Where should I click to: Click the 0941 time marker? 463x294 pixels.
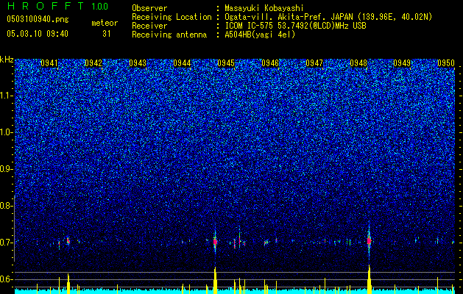pos(49,63)
